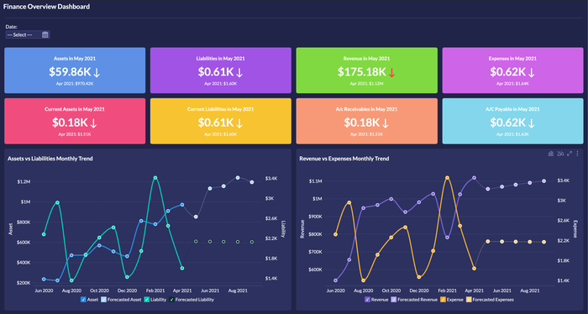This screenshot has width=588, height=314.
Task: Click the $59.86K assets value
Action: point(70,71)
